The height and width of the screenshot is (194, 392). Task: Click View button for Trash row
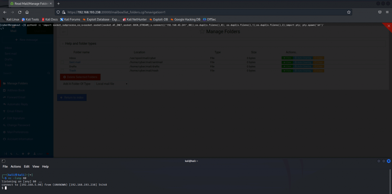(287, 71)
